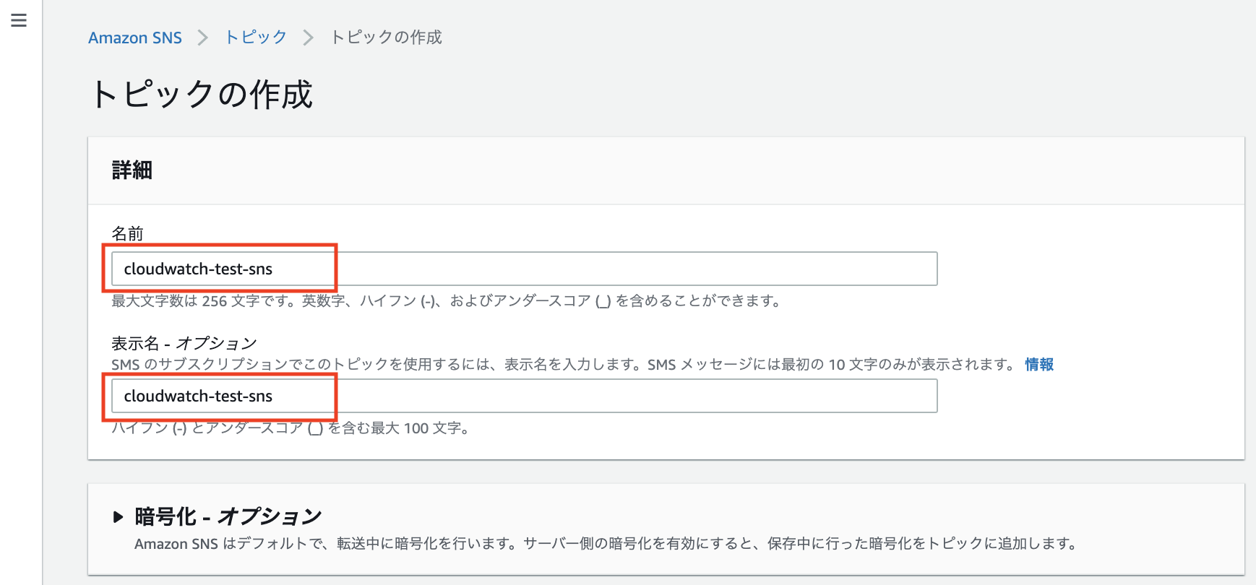Click the disclosure triangle beside 暗号化
Viewport: 1256px width, 585px height.
(119, 516)
